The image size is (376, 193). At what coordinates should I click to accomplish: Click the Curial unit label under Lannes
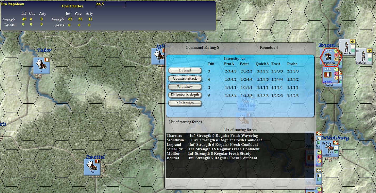click(329, 85)
